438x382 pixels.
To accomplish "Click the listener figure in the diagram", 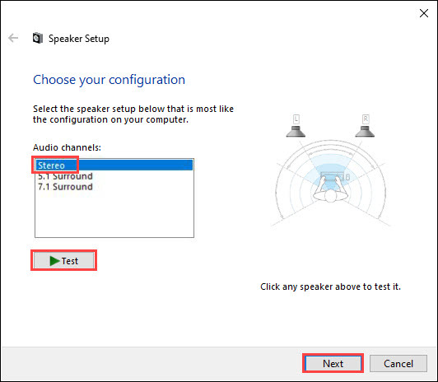I will tap(330, 189).
